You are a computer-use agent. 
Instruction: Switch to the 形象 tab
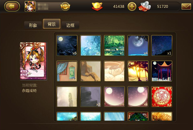click(33, 25)
